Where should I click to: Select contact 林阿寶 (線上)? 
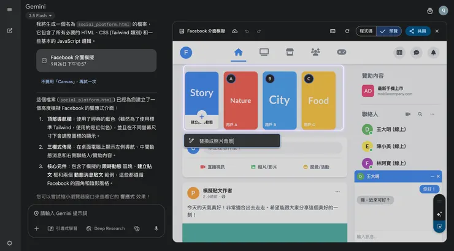point(384,163)
